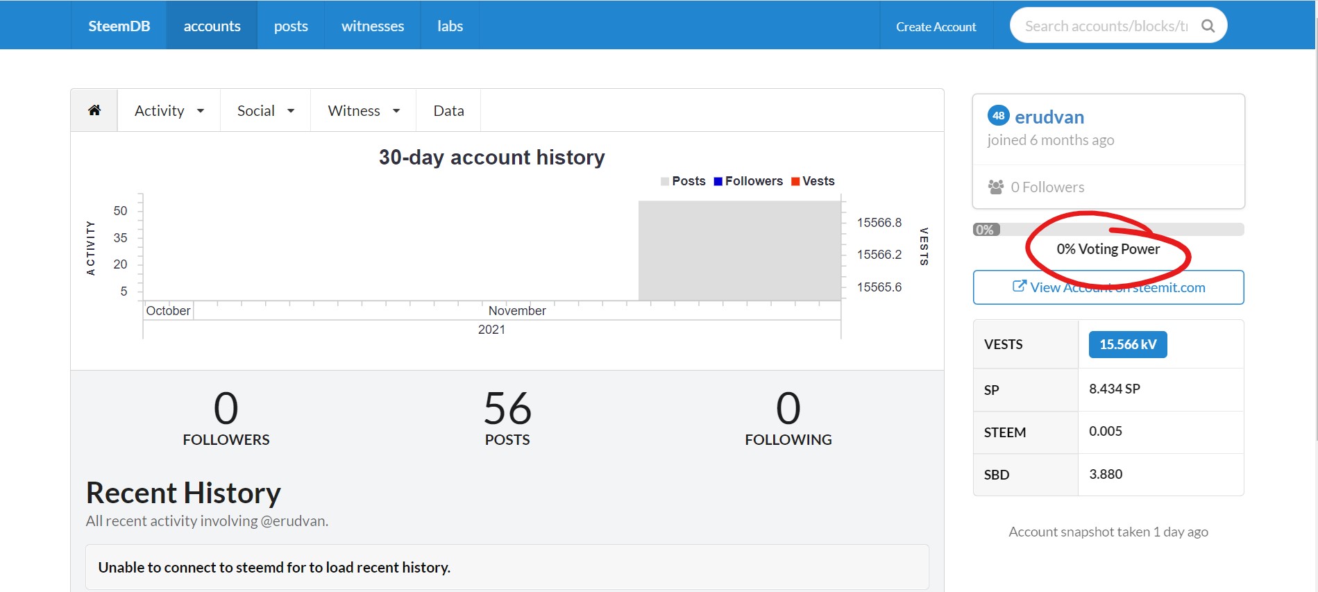Click '30-day account history' chart title
Image resolution: width=1318 pixels, height=592 pixels.
(x=491, y=158)
